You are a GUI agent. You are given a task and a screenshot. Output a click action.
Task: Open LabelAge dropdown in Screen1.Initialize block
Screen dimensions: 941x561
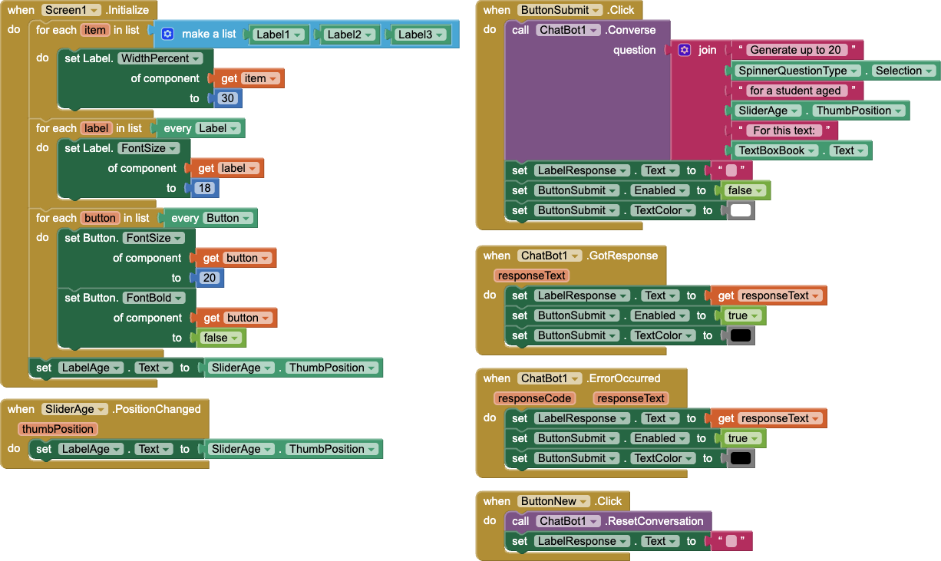91,368
